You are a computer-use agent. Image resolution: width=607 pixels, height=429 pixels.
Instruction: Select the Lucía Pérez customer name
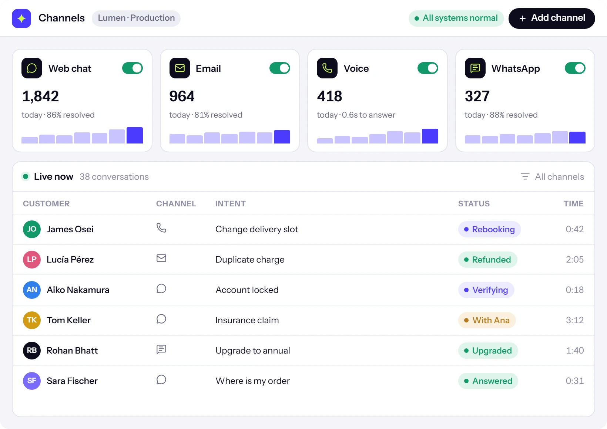(70, 260)
